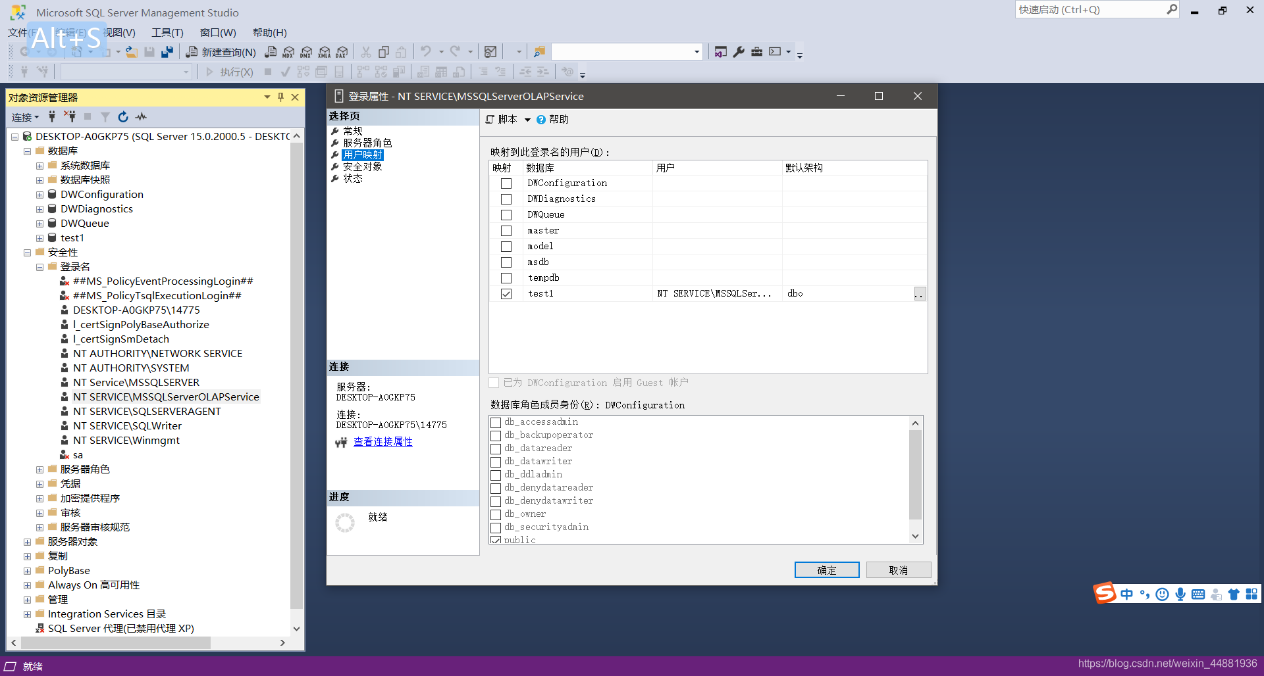1264x676 pixels.
Task: Check the master database mapping checkbox
Action: (506, 231)
